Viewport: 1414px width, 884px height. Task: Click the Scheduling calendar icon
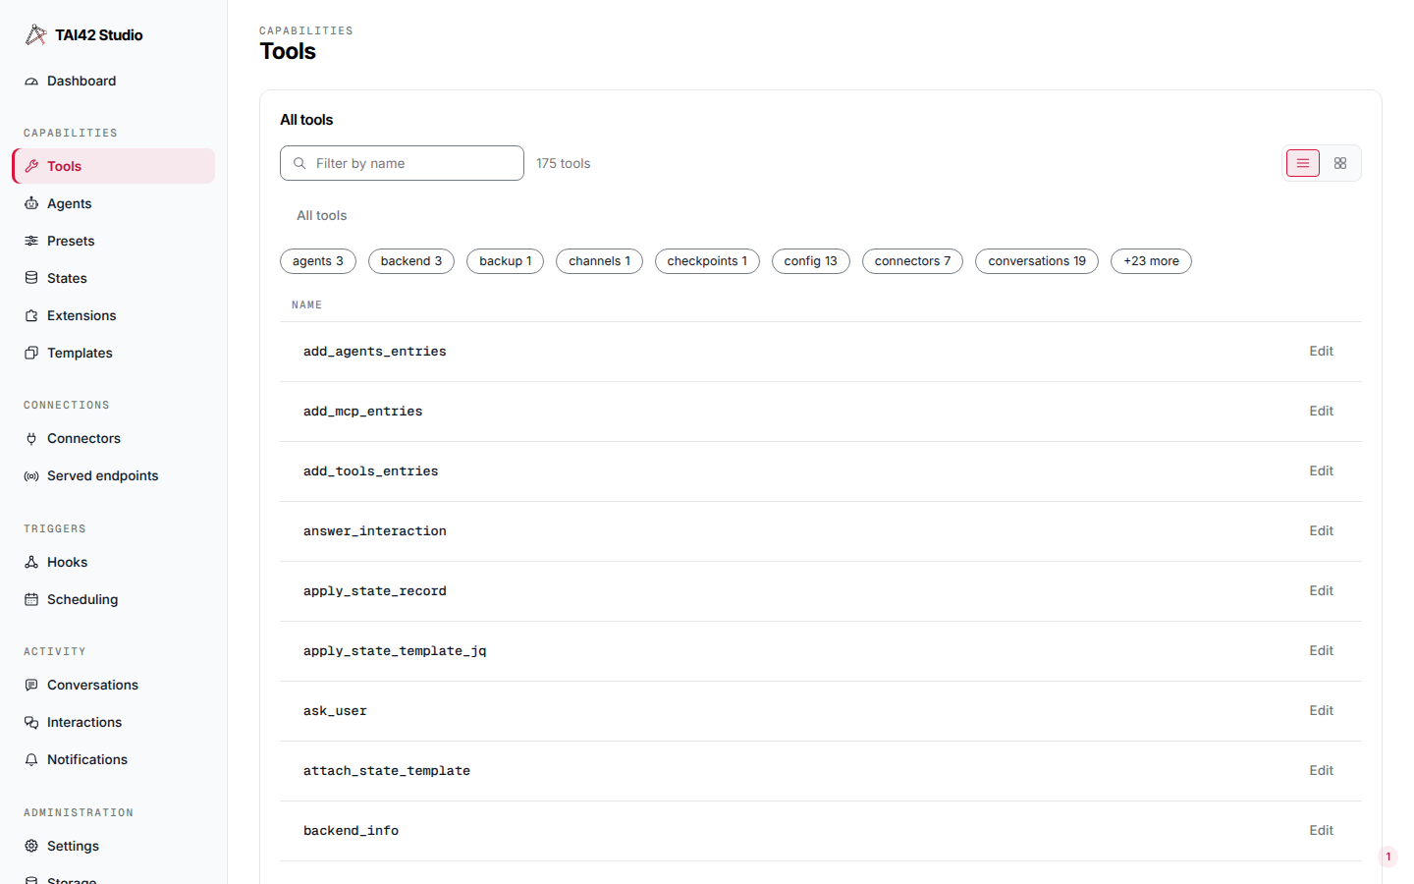tap(31, 599)
